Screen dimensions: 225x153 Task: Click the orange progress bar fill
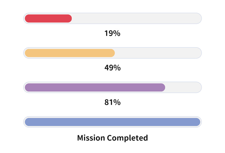click(70, 53)
